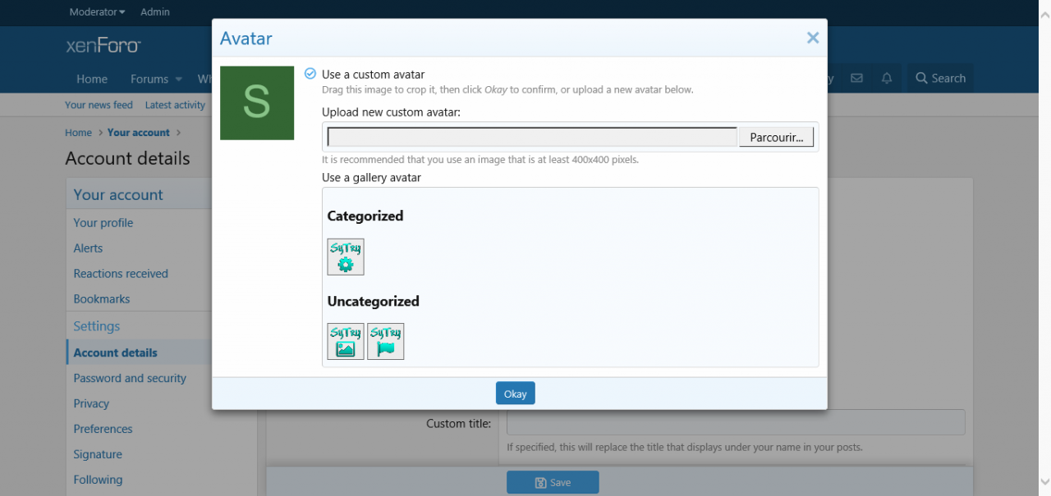Expand the Forums navigation dropdown arrow
1051x496 pixels.
click(178, 80)
